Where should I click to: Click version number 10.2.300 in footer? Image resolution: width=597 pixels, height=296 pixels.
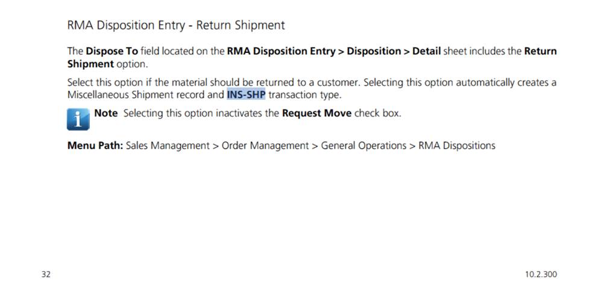point(541,274)
